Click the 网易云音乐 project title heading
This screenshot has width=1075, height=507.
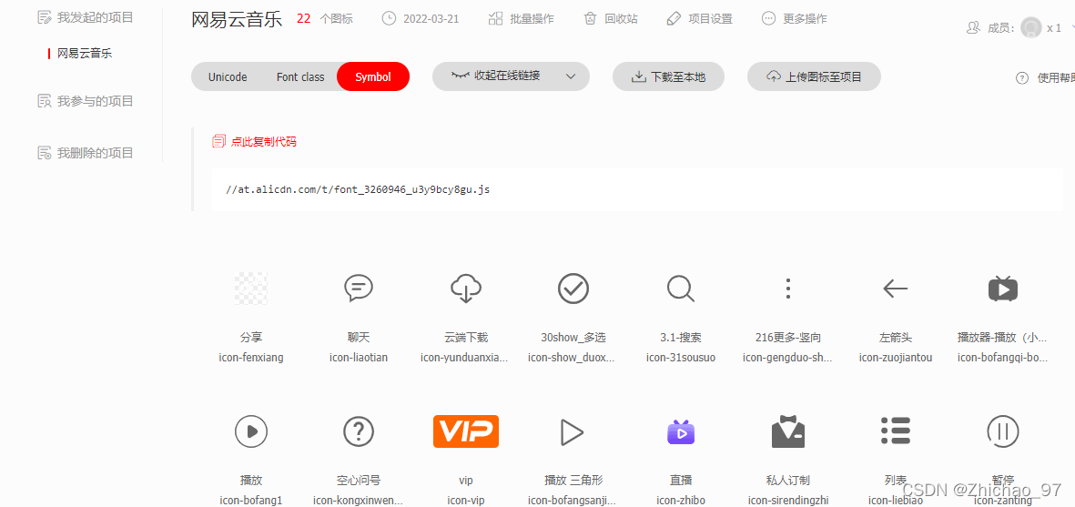[x=237, y=19]
